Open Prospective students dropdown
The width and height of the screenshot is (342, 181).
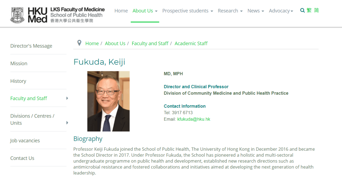click(187, 11)
